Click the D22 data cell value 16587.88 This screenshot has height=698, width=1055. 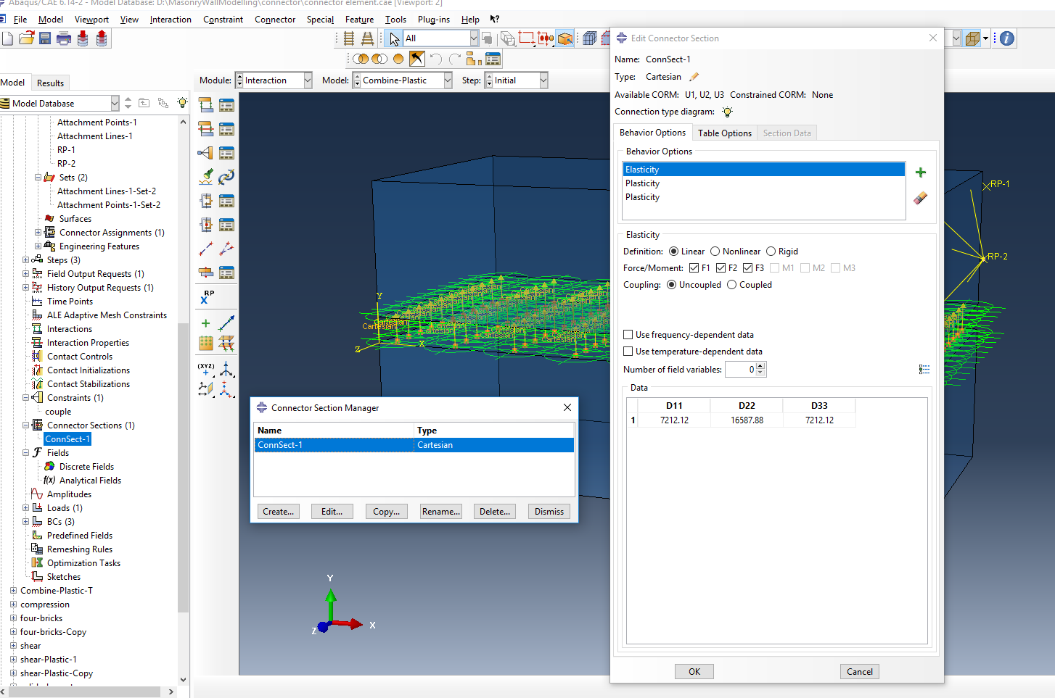pyautogui.click(x=747, y=420)
